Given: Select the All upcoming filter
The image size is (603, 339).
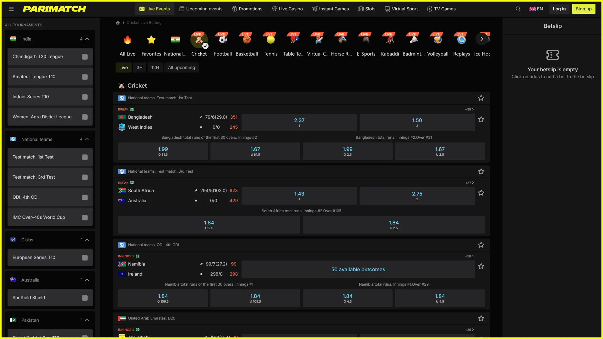Looking at the screenshot, I should [x=182, y=67].
